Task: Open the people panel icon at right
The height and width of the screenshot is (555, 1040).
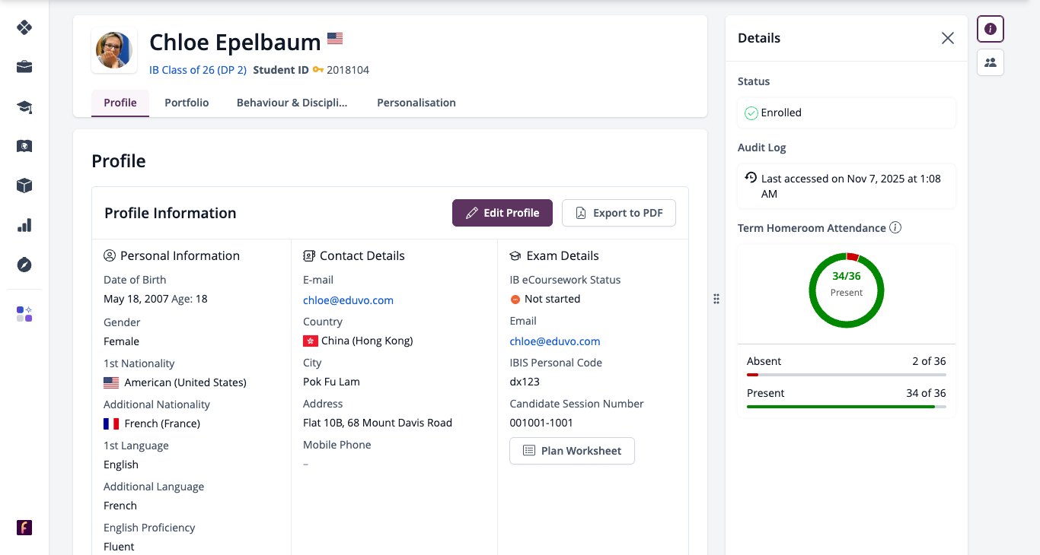Action: (x=991, y=62)
